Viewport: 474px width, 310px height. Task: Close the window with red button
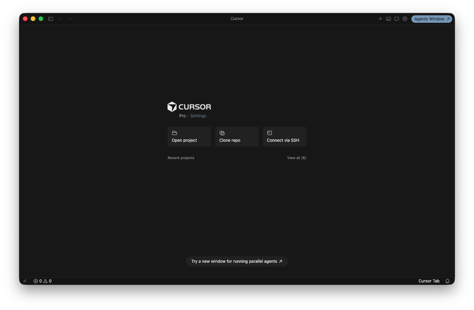pos(25,19)
